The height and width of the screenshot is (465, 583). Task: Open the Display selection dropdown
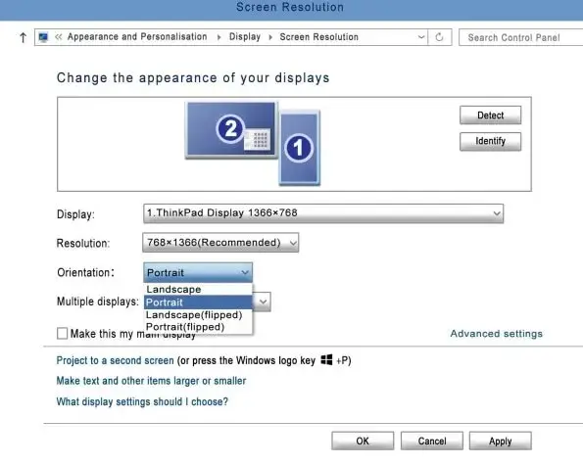pyautogui.click(x=323, y=213)
